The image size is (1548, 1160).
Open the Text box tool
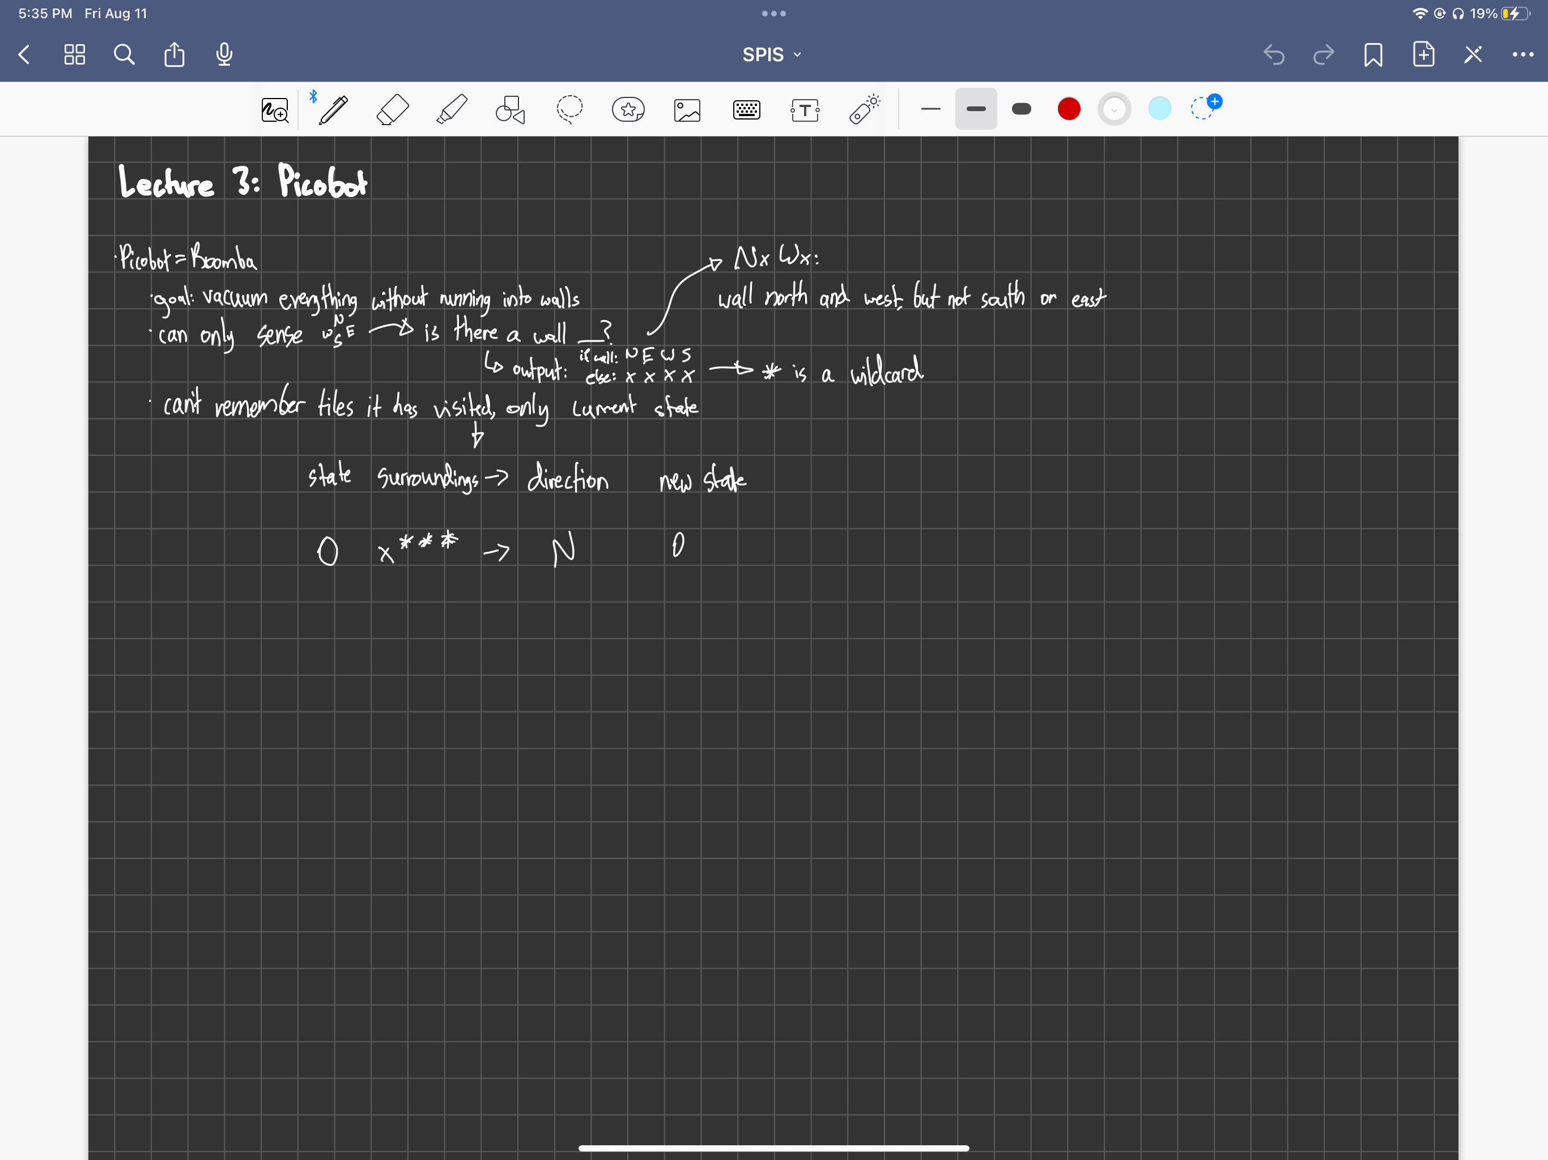point(805,109)
